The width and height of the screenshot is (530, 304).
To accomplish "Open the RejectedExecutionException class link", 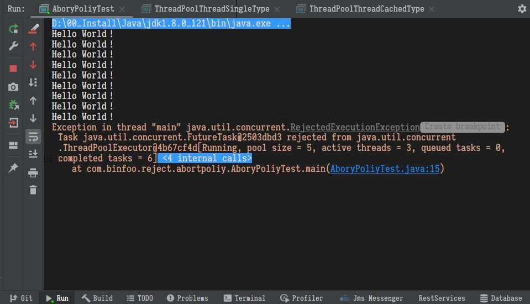I will (355, 127).
